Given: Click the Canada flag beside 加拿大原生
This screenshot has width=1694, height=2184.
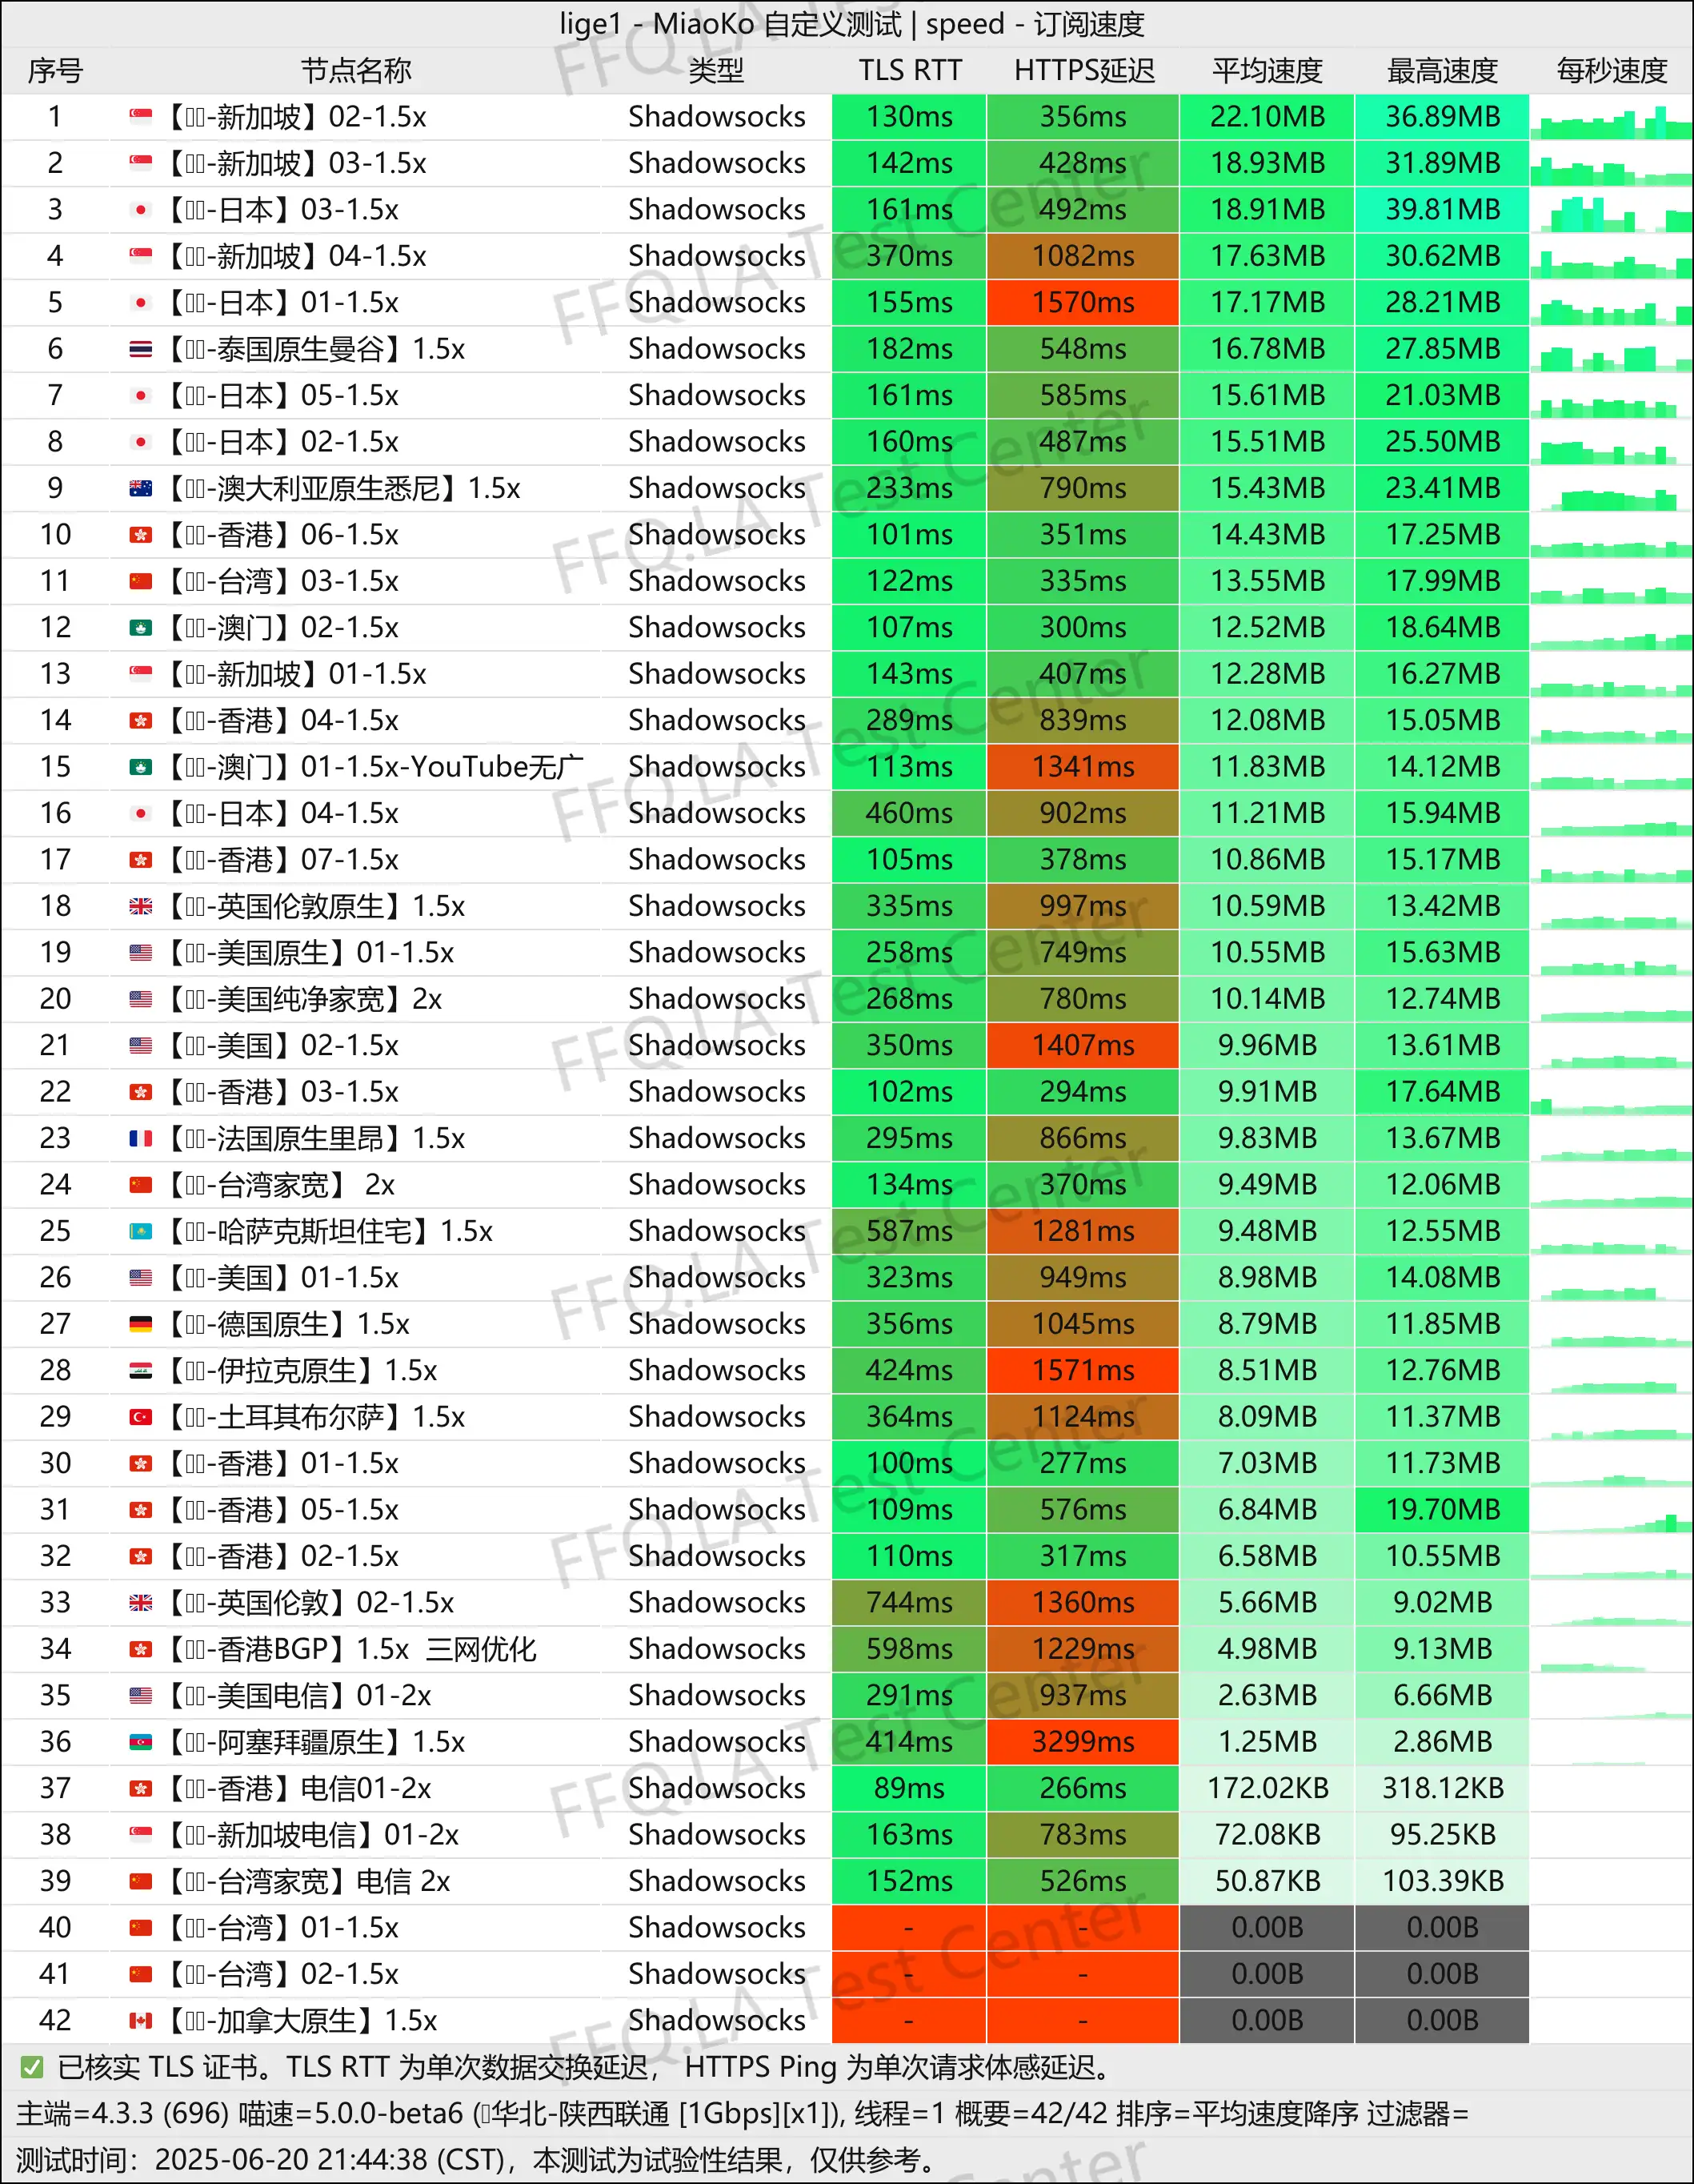Looking at the screenshot, I should click(141, 2021).
